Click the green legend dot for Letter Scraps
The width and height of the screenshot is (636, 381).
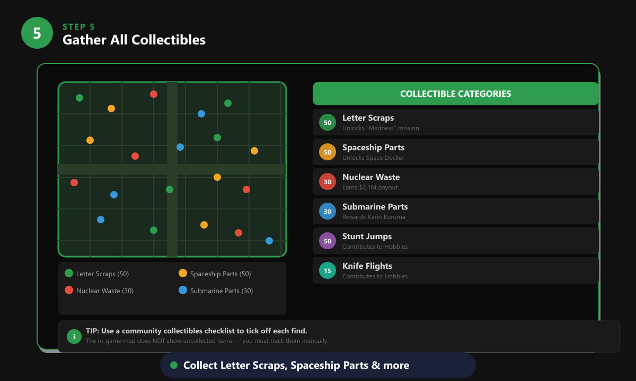(x=69, y=273)
